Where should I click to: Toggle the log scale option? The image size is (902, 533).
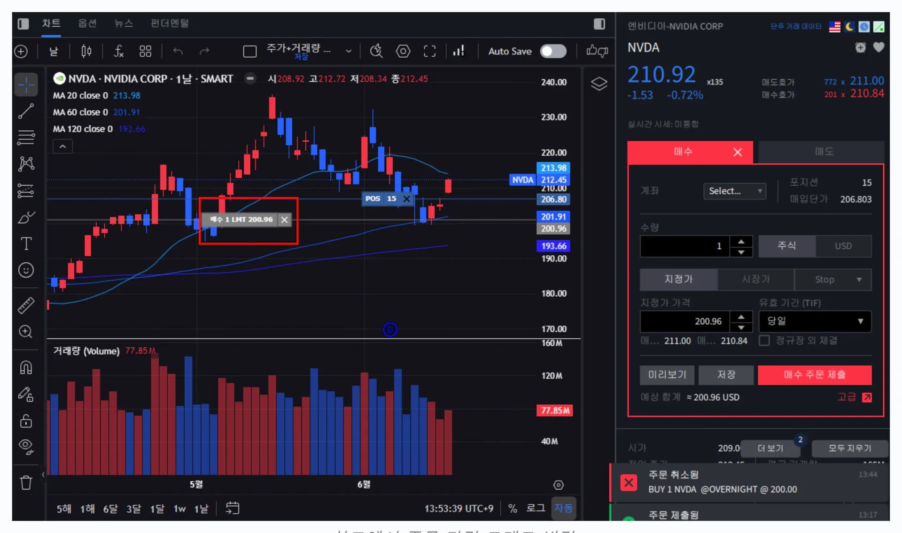point(536,508)
